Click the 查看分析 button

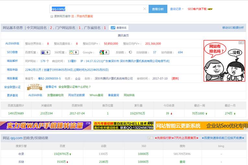[158, 9]
